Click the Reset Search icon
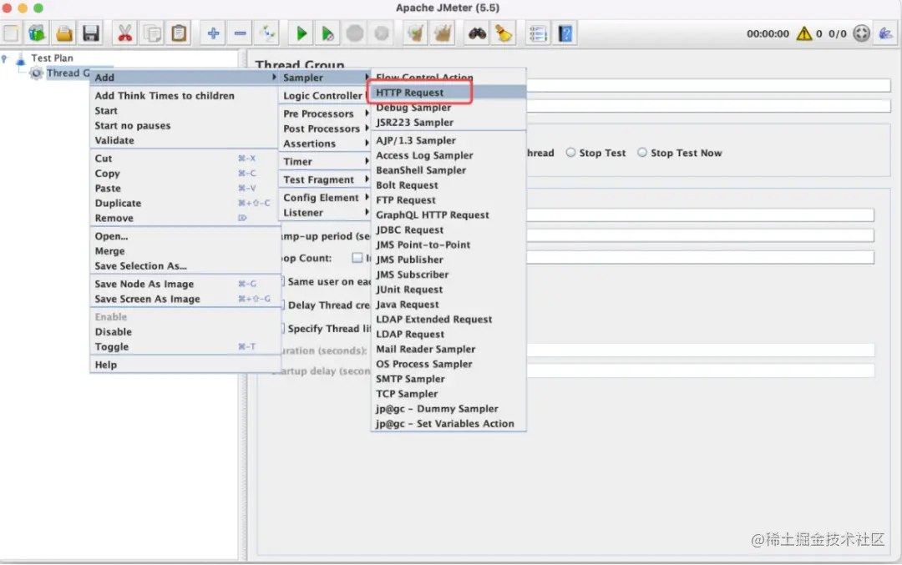 coord(504,33)
